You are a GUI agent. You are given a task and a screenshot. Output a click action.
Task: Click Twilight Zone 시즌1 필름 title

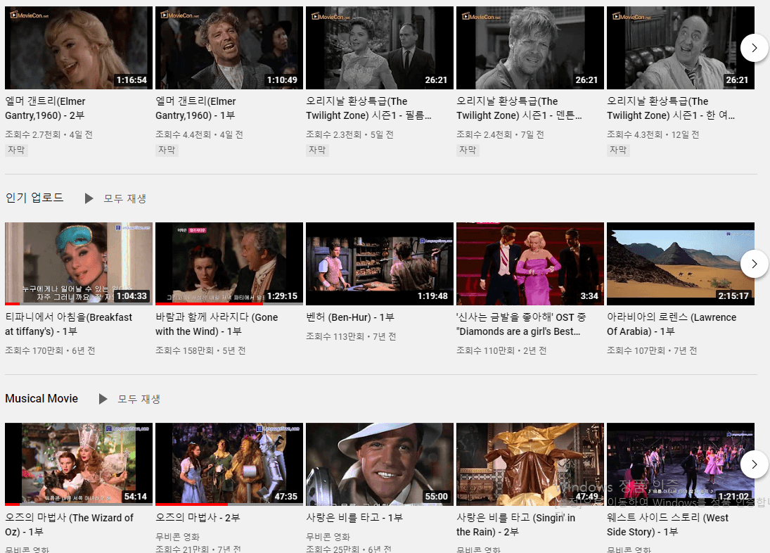pyautogui.click(x=368, y=108)
